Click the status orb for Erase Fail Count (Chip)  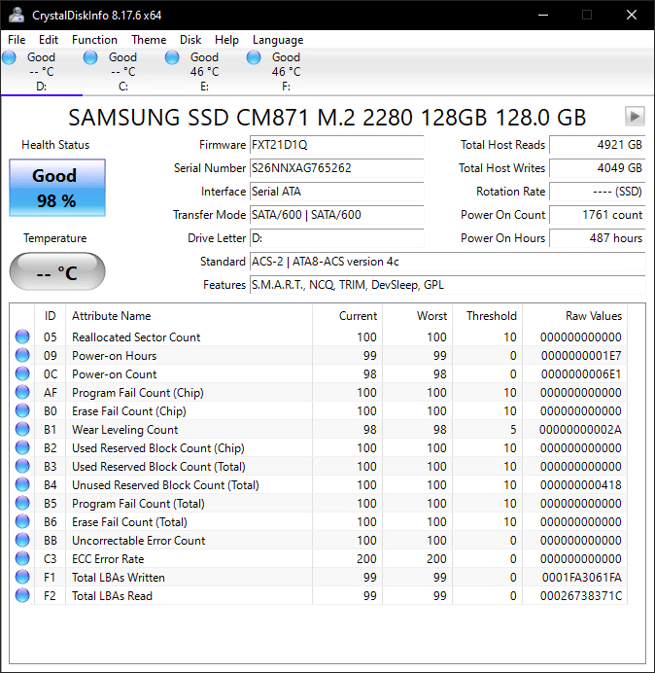(22, 410)
